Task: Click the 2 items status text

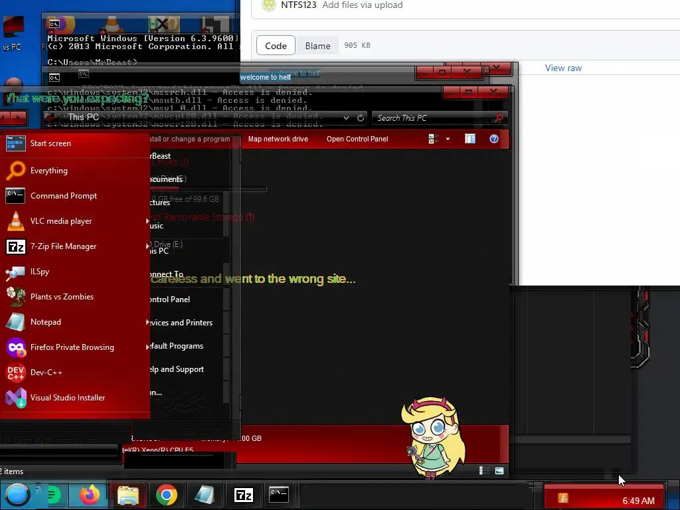Action: [x=12, y=471]
